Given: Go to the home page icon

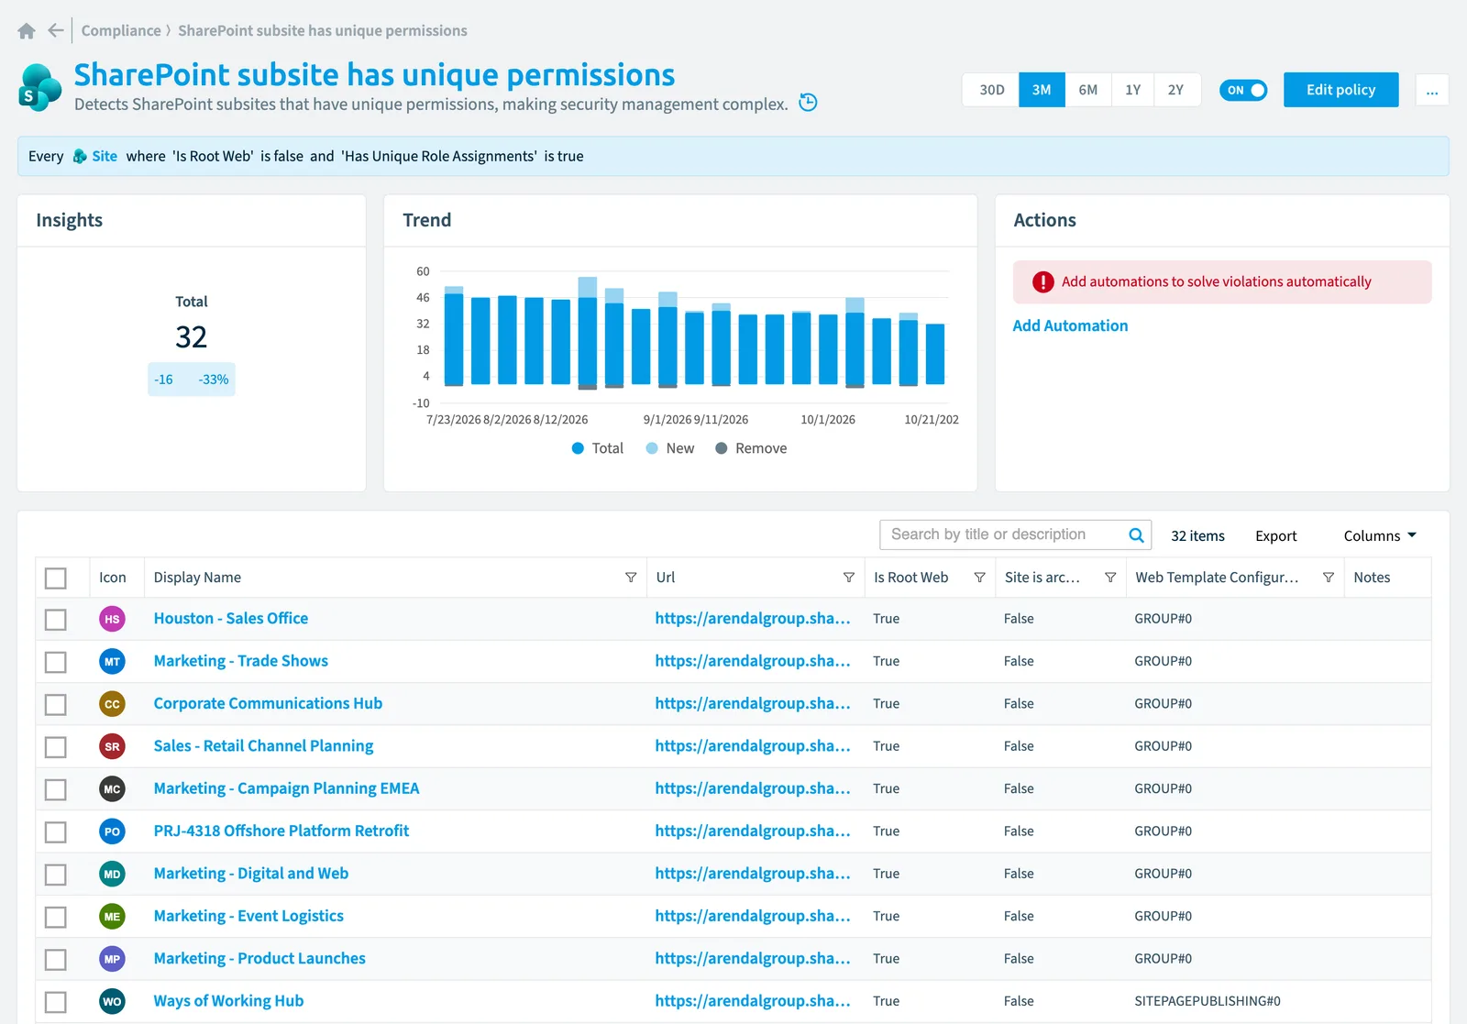Looking at the screenshot, I should (27, 31).
